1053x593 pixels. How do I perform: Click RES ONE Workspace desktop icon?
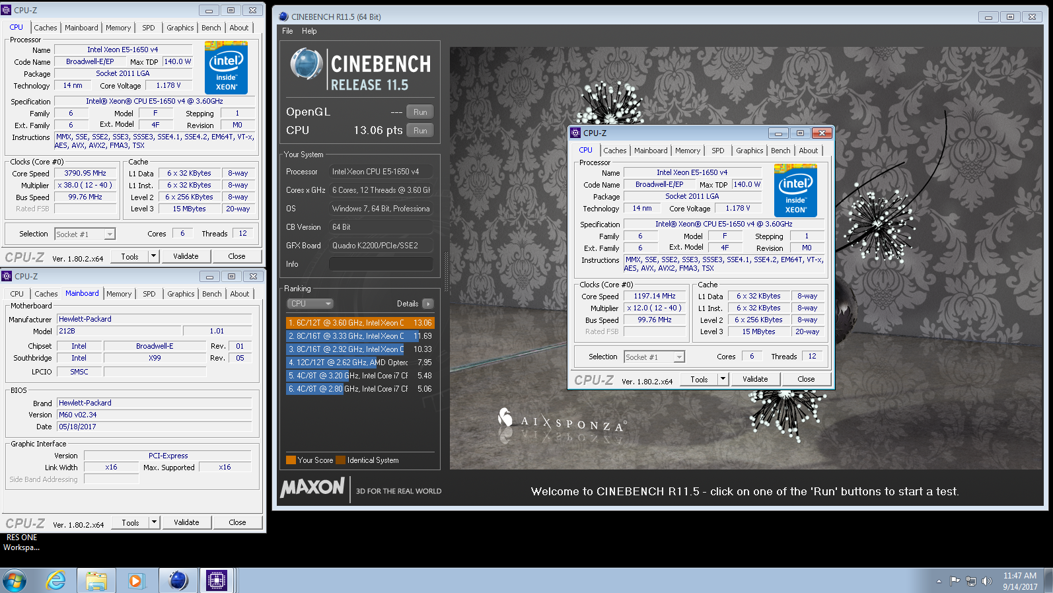point(21,542)
